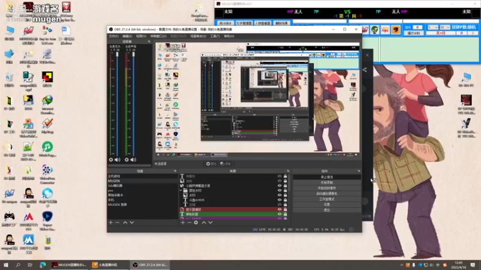Open the second number dropdown showing 12
The image size is (481, 270).
click(x=445, y=27)
